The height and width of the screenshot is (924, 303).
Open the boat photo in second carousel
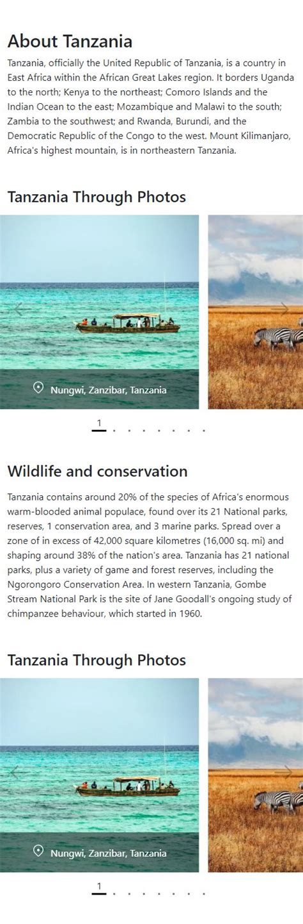[x=100, y=775]
